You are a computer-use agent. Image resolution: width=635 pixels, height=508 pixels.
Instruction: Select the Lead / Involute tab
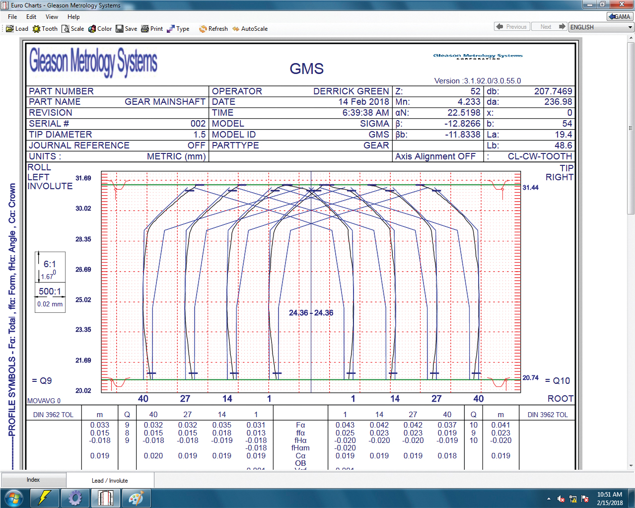(x=110, y=480)
